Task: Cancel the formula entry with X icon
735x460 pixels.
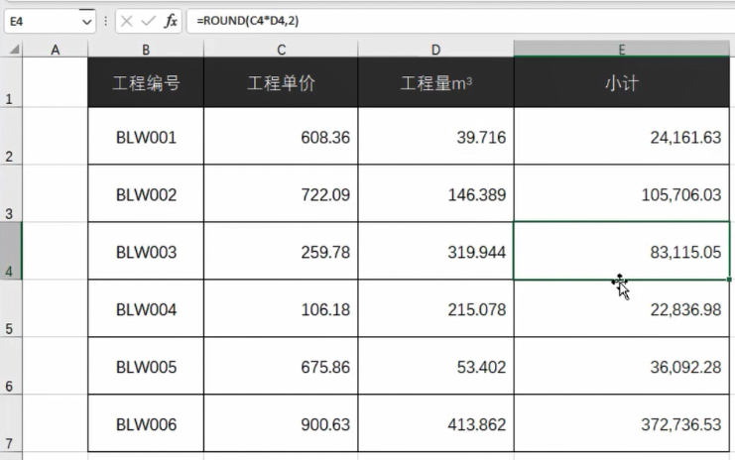Action: pyautogui.click(x=127, y=21)
